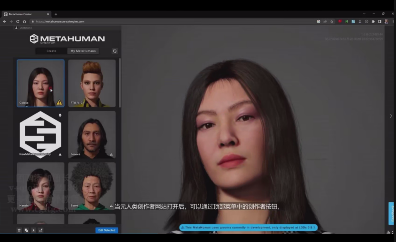Refresh the My MetaHumans list

114,51
